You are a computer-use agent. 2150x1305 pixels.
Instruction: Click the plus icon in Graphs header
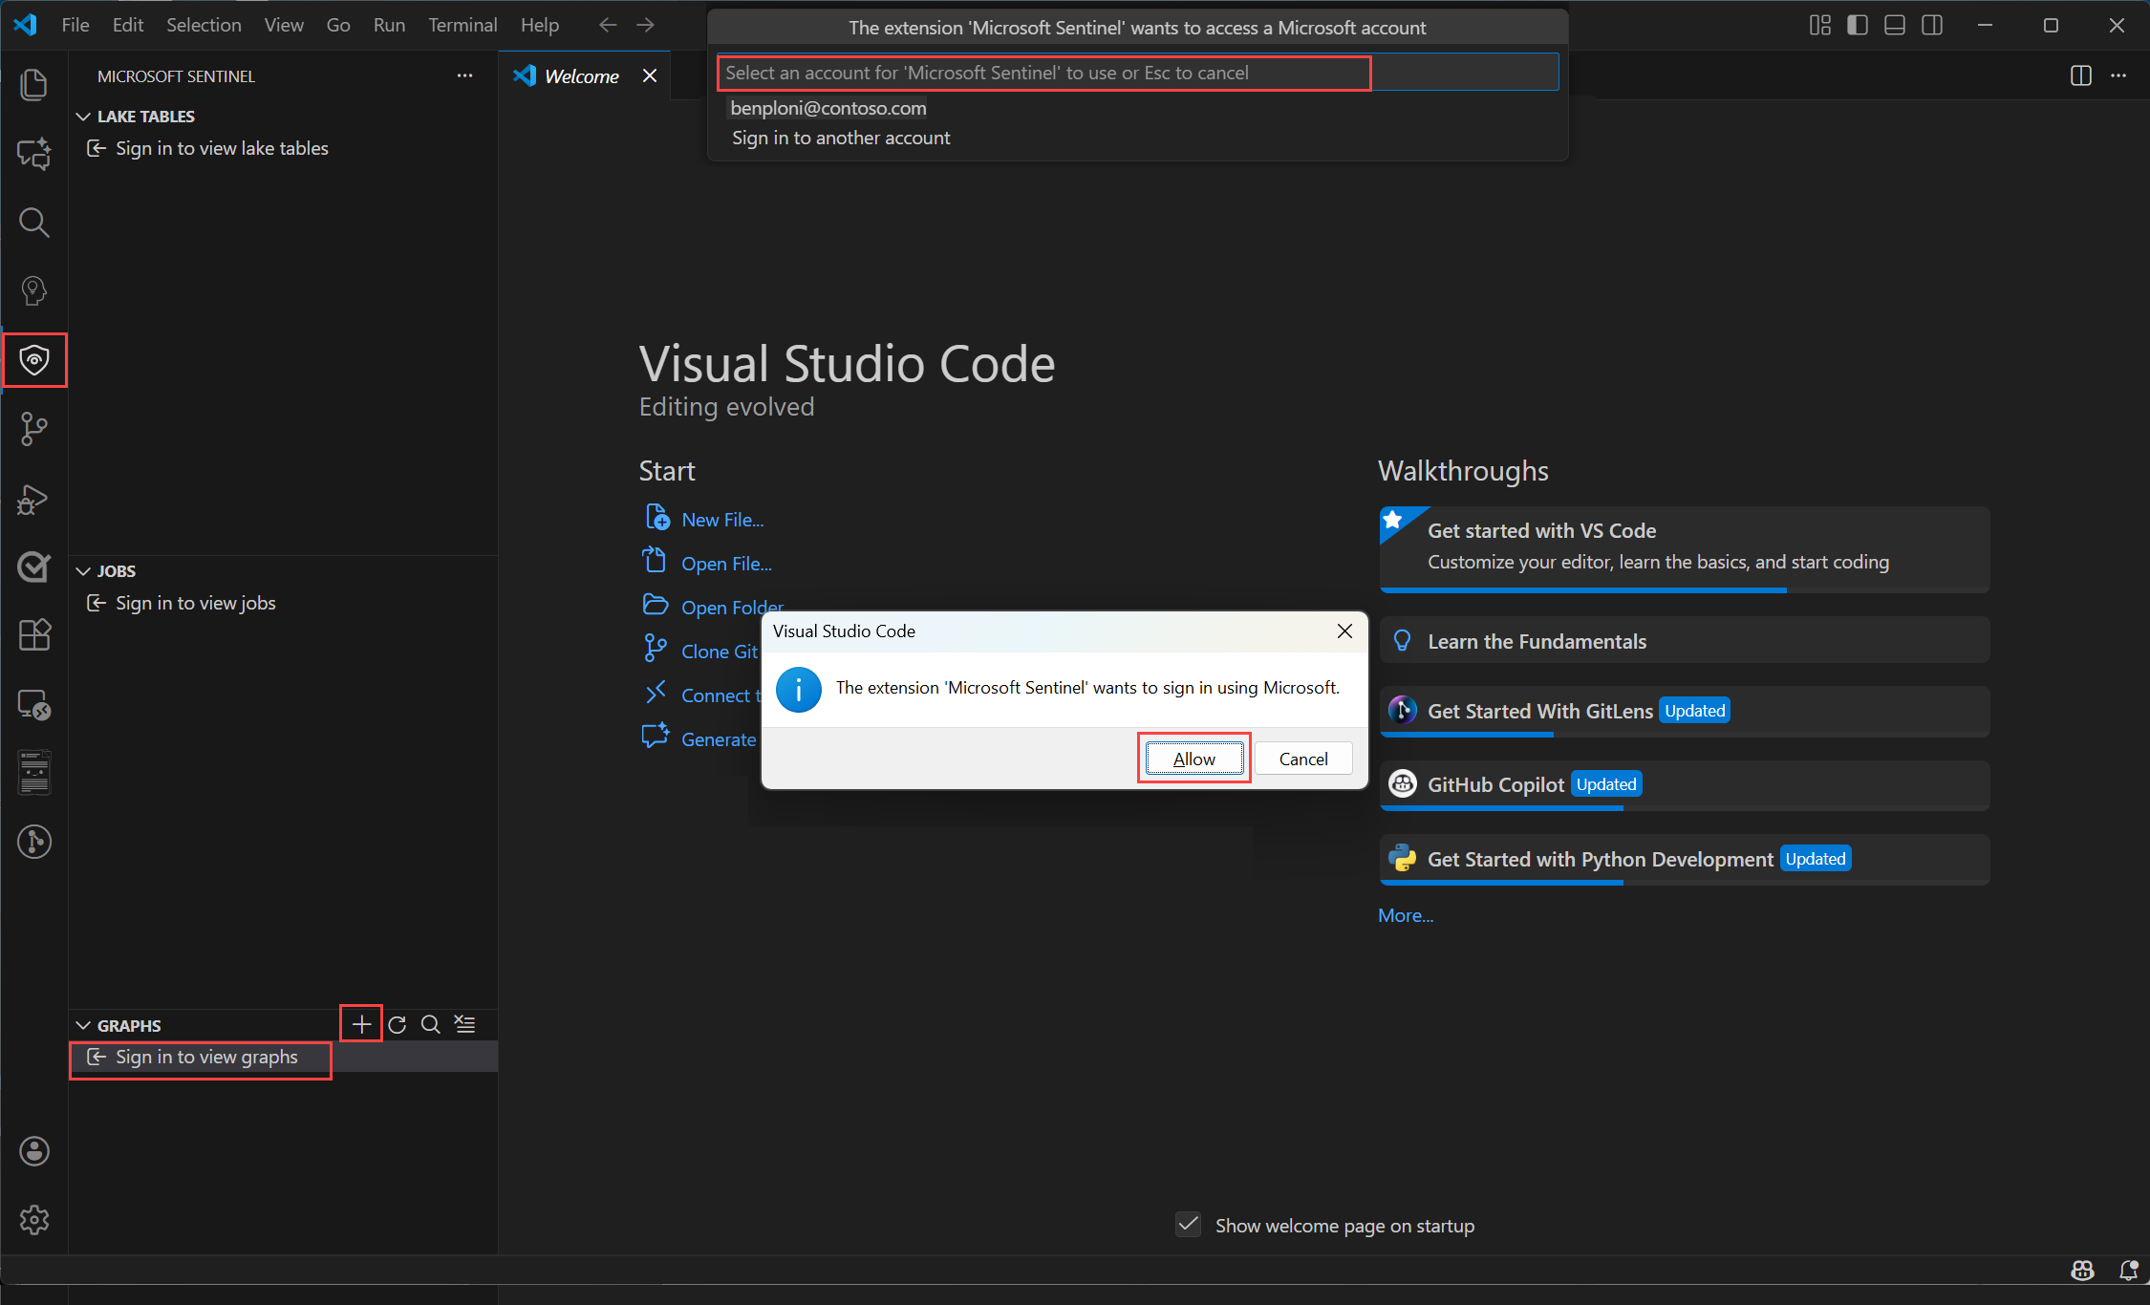361,1024
